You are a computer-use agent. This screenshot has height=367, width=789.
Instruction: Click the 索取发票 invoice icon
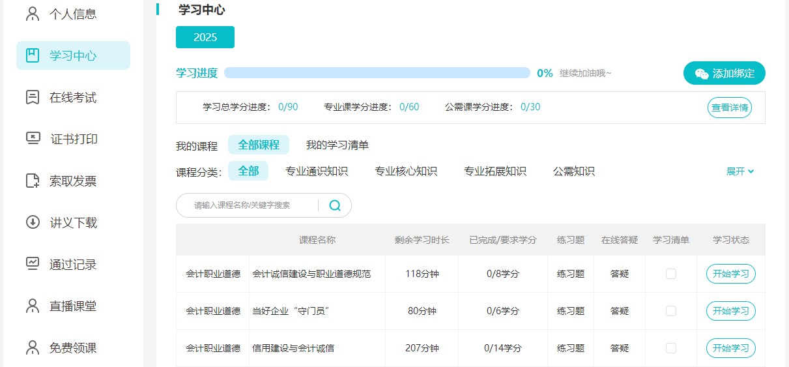tap(33, 181)
